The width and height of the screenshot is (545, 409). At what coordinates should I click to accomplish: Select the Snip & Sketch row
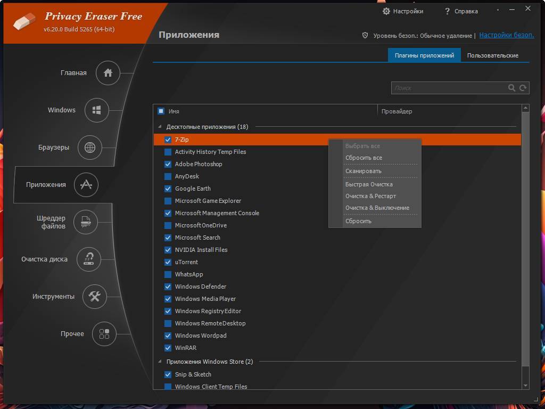(337, 374)
